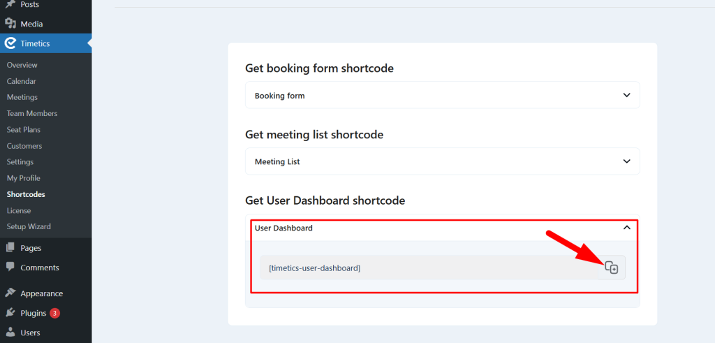Copy the timetics-user-dashboard shortcode

pyautogui.click(x=612, y=268)
